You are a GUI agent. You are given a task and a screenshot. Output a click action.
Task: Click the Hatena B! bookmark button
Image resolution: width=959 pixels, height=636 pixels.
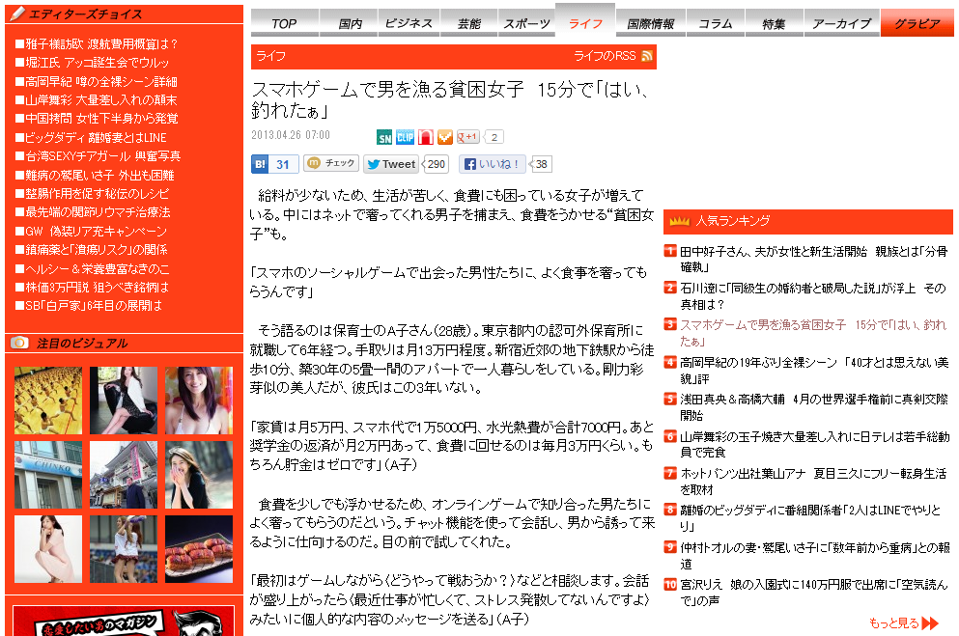[x=274, y=164]
